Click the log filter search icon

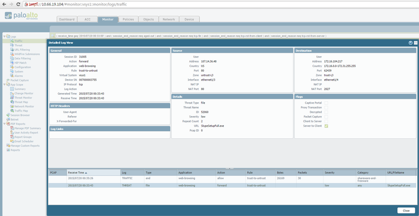point(52,36)
